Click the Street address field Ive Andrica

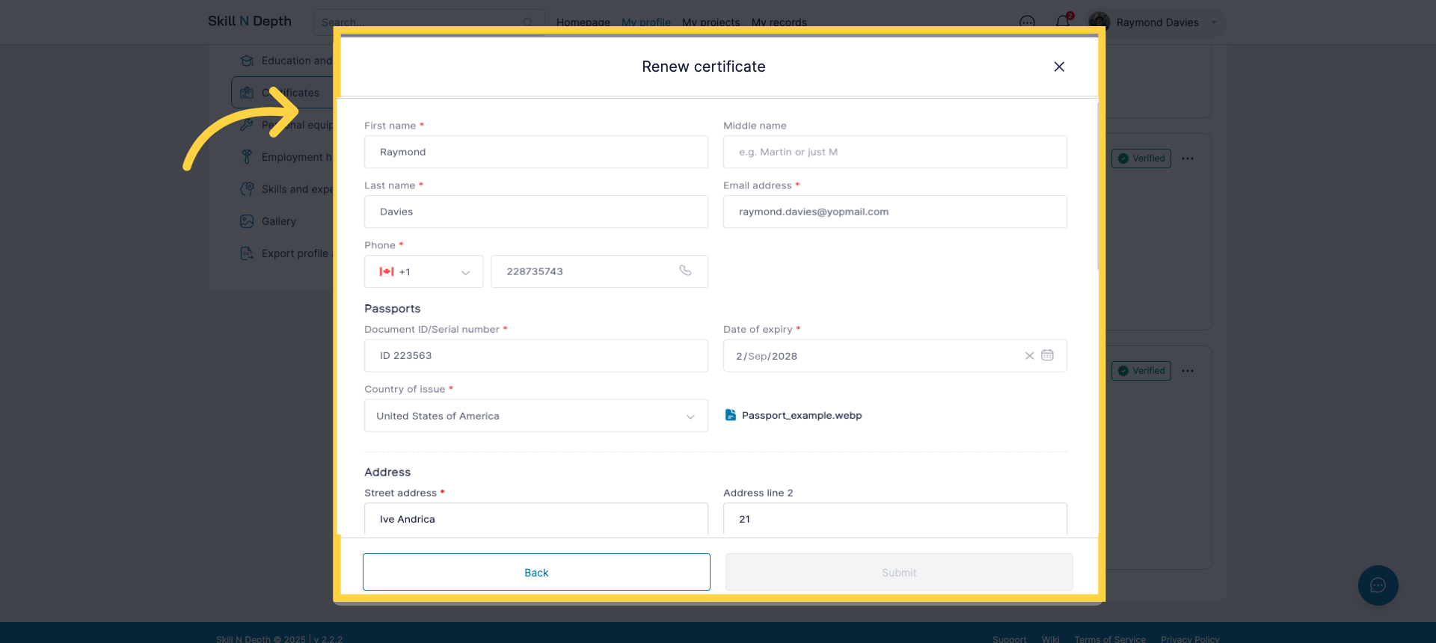(x=536, y=519)
